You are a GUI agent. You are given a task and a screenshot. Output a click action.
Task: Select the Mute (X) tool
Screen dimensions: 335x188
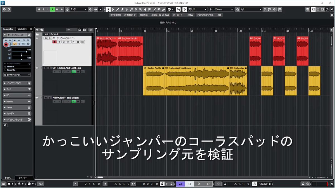pyautogui.click(x=136, y=9)
